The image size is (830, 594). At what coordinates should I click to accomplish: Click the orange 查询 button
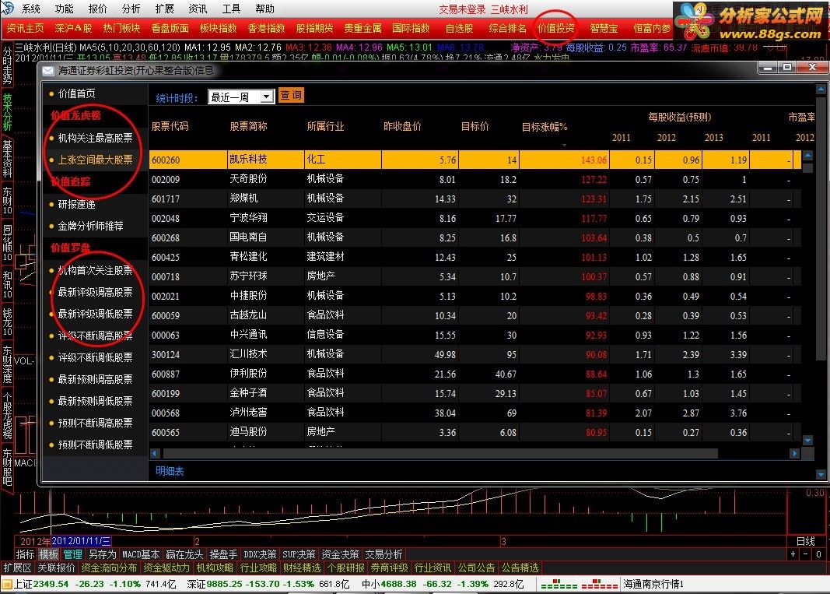click(x=291, y=96)
